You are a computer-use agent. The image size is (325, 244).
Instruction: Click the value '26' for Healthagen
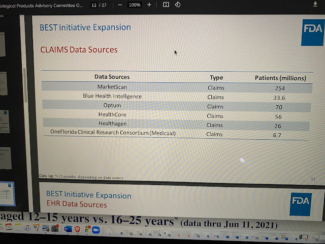pyautogui.click(x=278, y=126)
